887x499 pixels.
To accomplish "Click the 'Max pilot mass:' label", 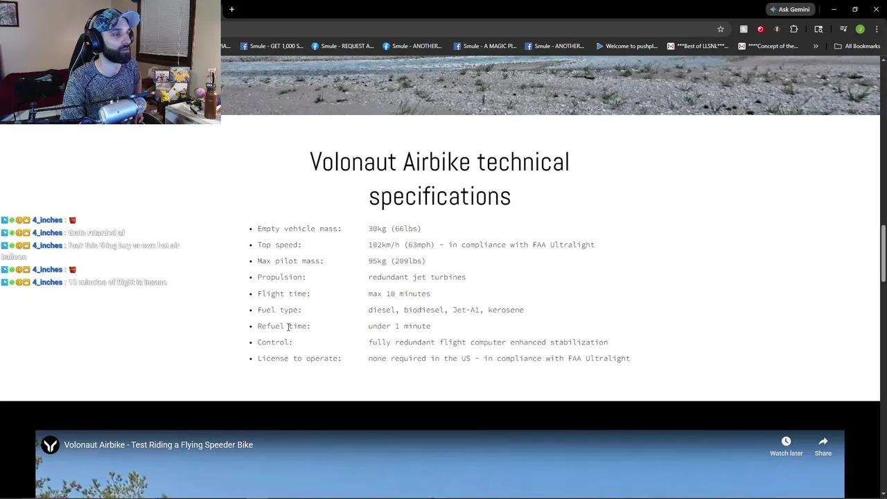I will (290, 261).
